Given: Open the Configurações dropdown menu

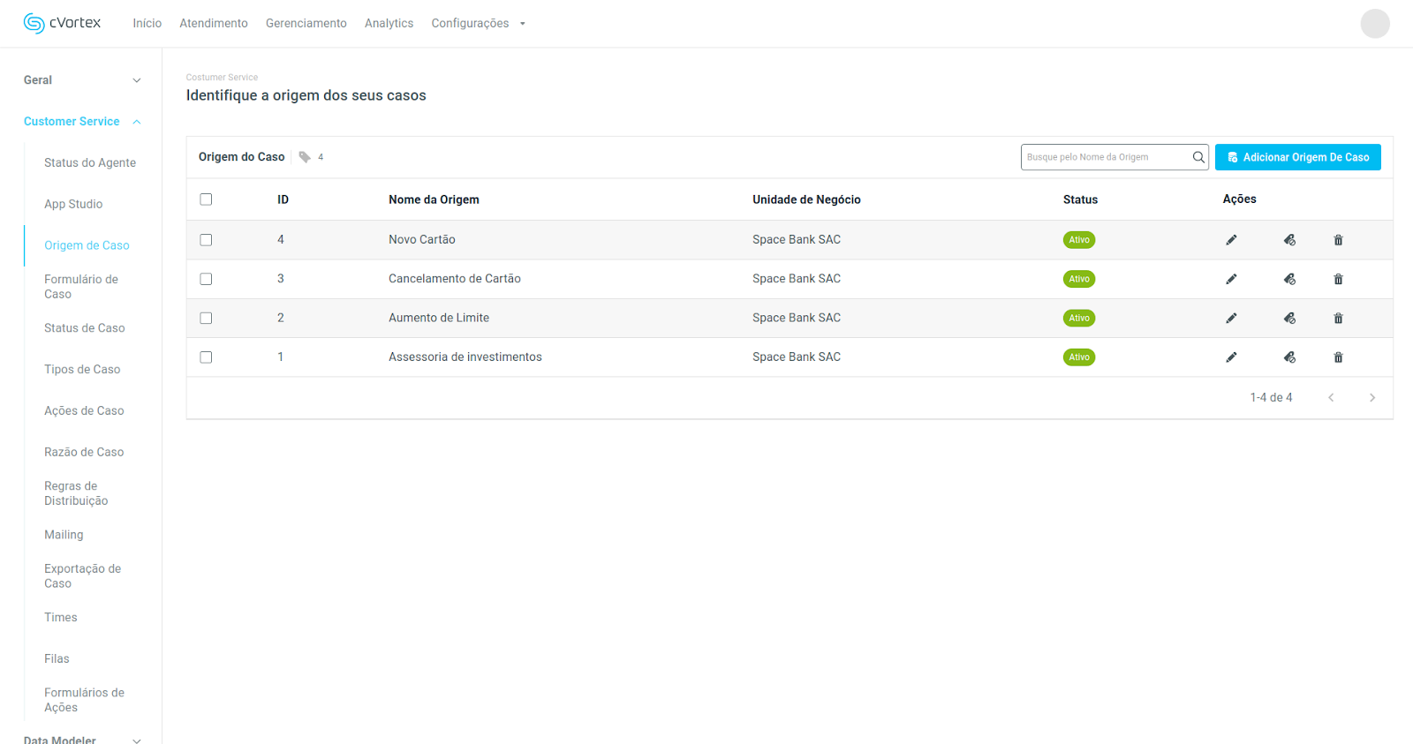Looking at the screenshot, I should pyautogui.click(x=478, y=24).
